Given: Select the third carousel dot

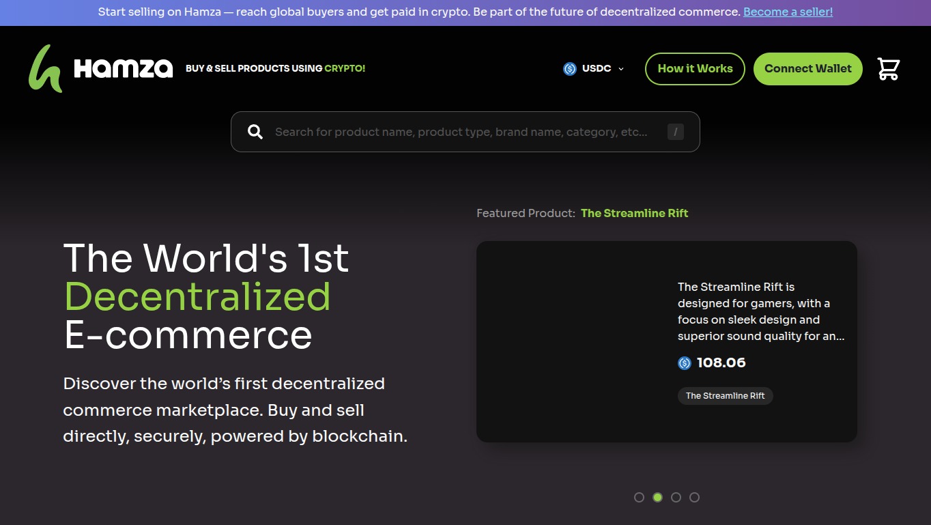Looking at the screenshot, I should click(x=676, y=497).
